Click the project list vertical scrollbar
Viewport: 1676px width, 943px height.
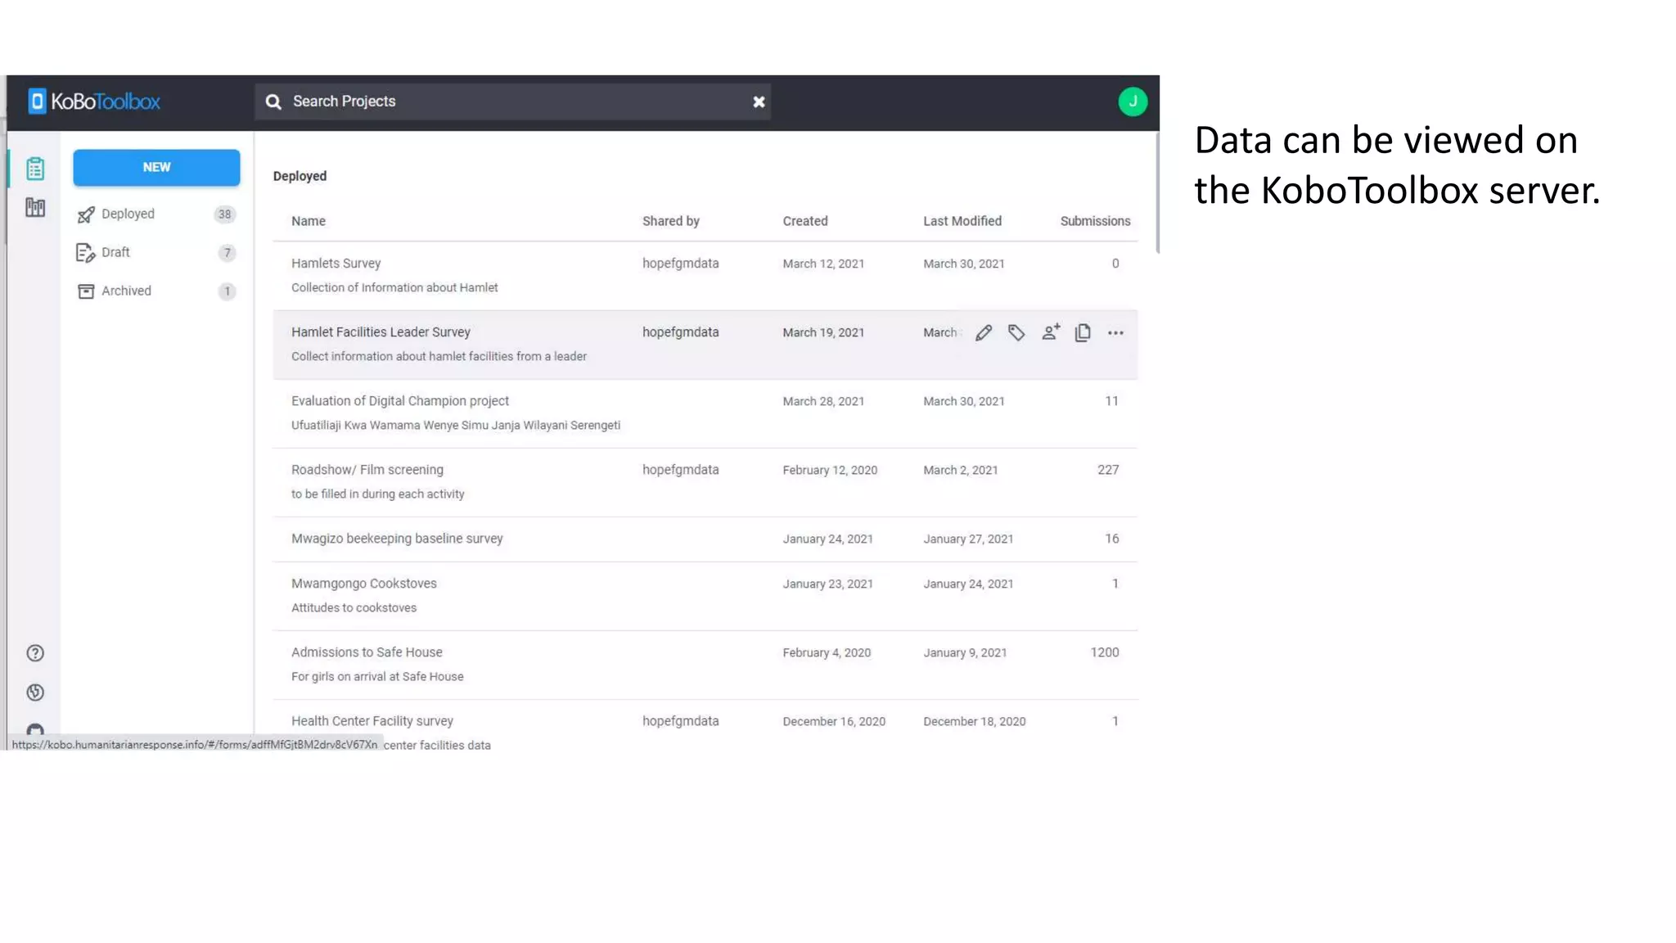tap(1157, 193)
